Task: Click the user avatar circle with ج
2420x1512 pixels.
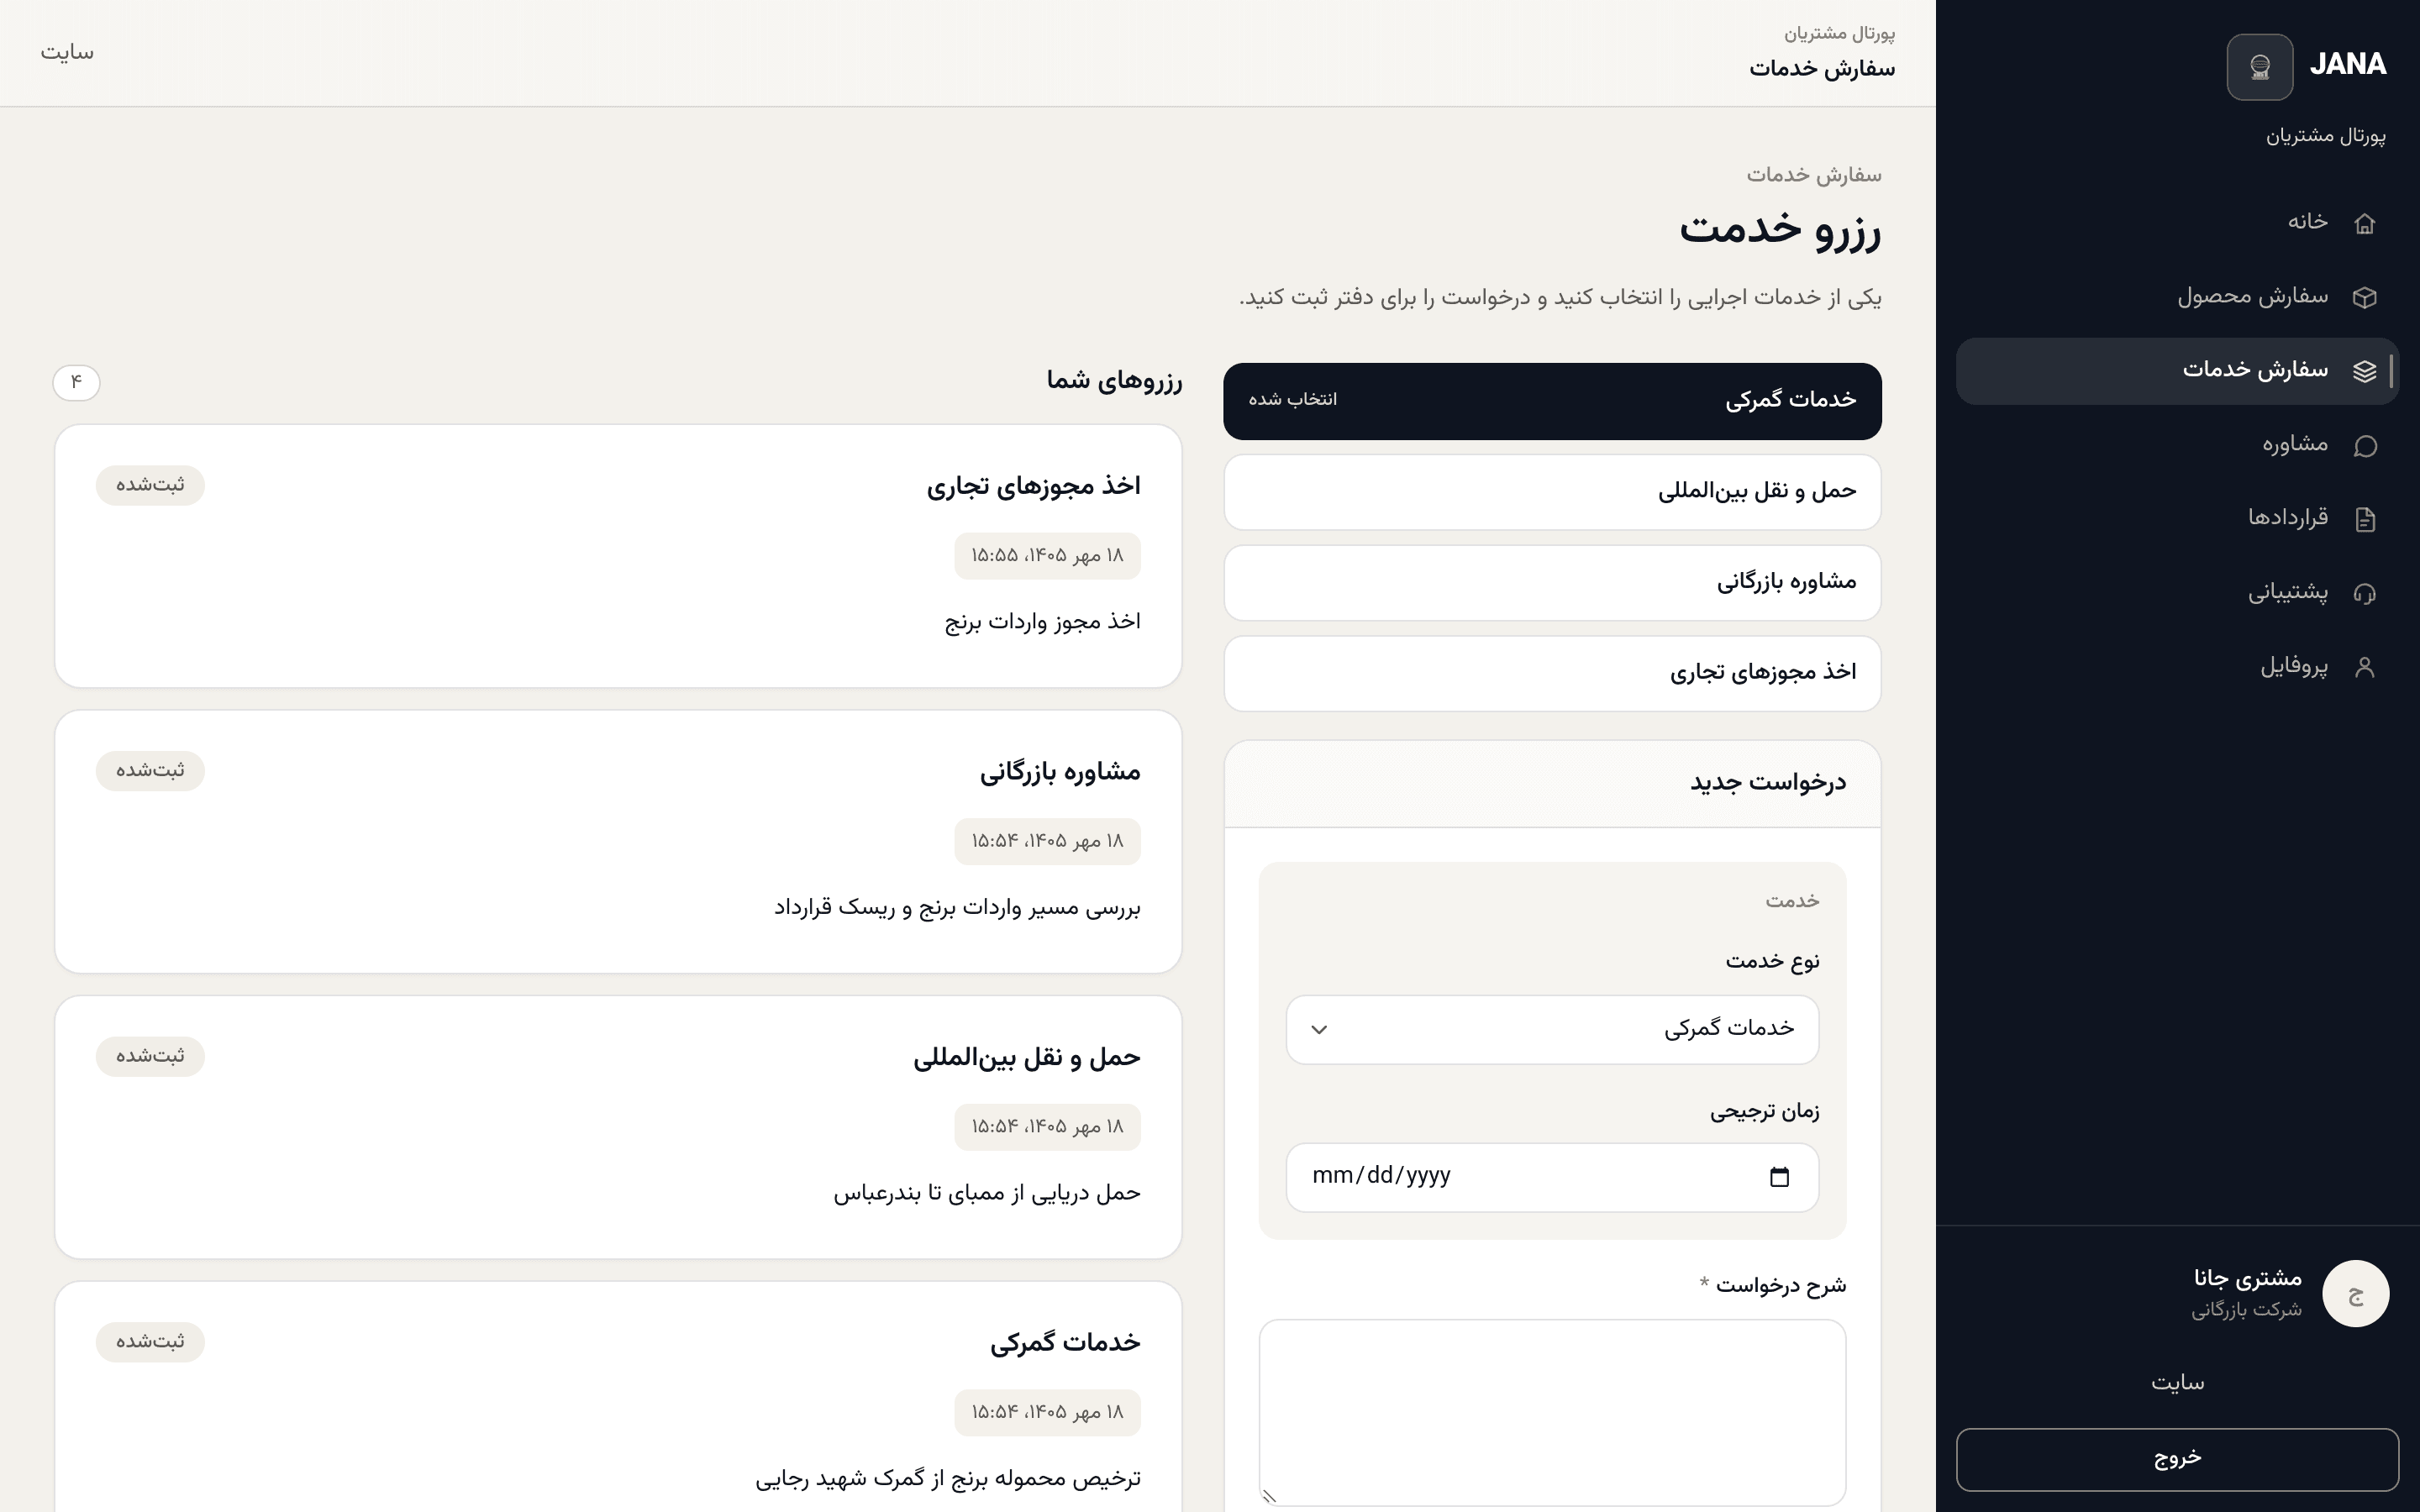Action: point(2355,1293)
